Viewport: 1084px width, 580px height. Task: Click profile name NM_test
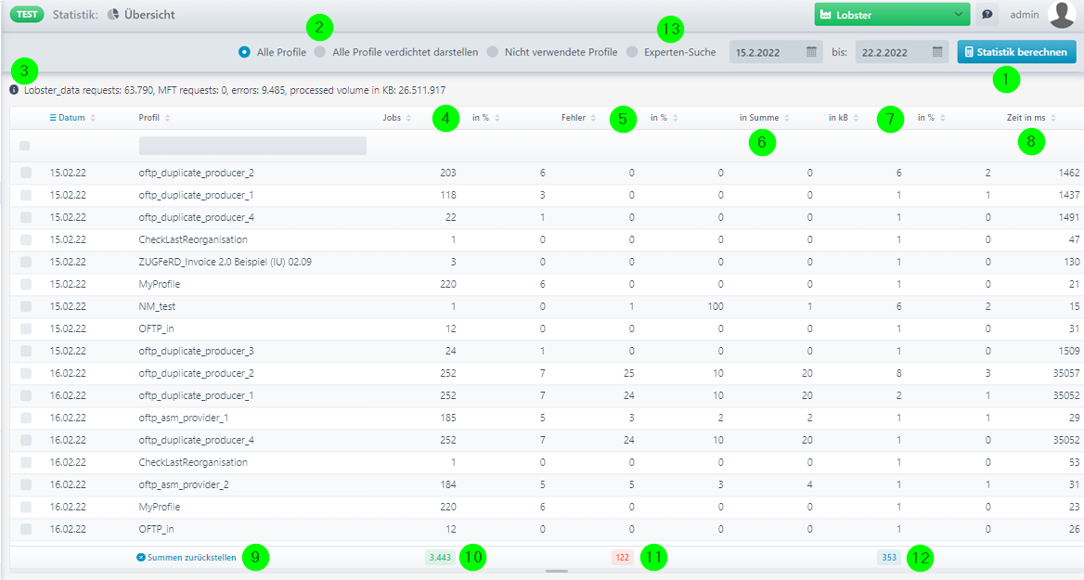point(157,306)
